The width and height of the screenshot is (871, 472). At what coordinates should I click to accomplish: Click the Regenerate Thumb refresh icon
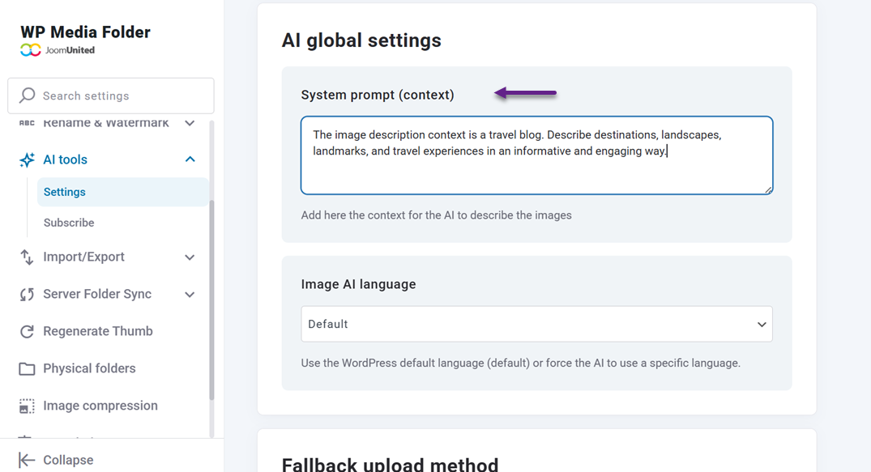(27, 331)
